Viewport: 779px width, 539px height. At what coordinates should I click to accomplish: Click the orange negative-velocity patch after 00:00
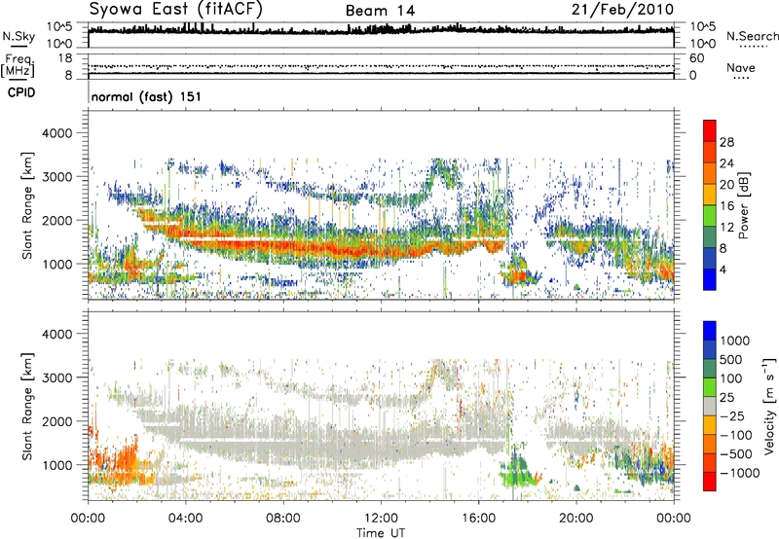[x=124, y=464]
